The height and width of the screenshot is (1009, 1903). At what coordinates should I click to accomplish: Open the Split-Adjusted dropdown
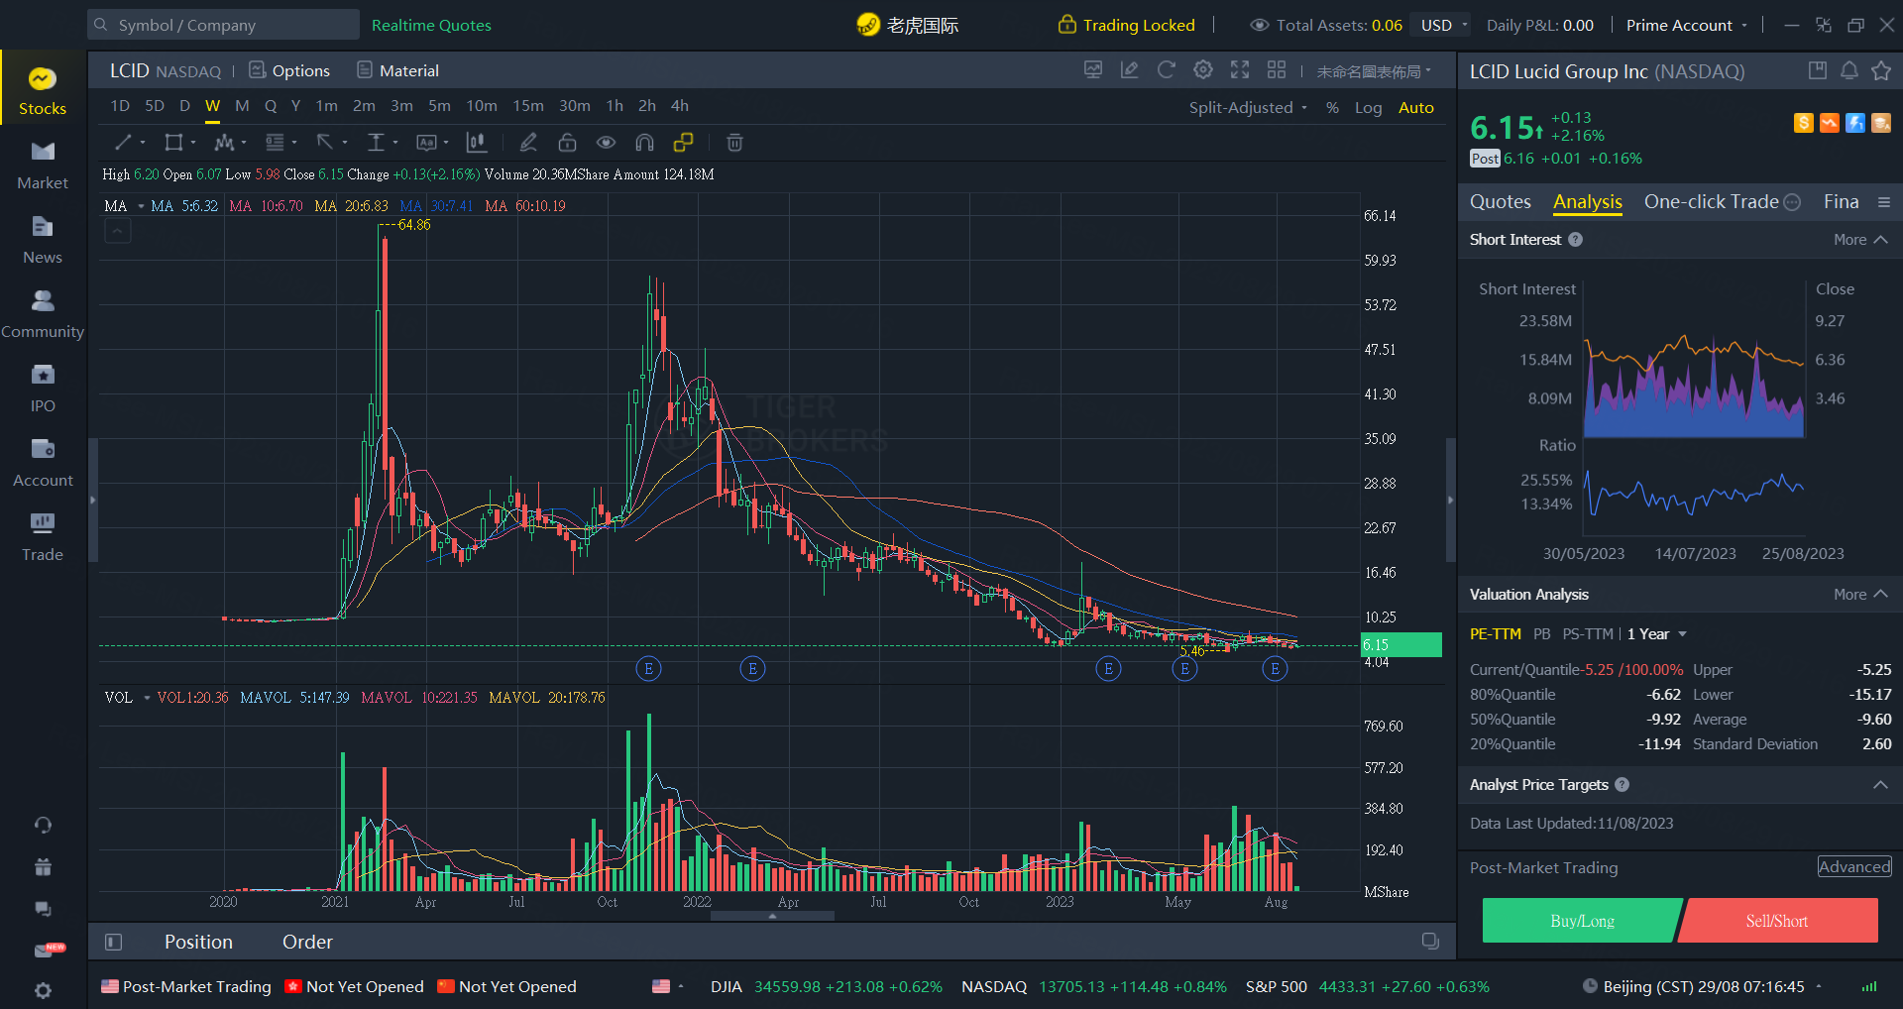(1249, 107)
